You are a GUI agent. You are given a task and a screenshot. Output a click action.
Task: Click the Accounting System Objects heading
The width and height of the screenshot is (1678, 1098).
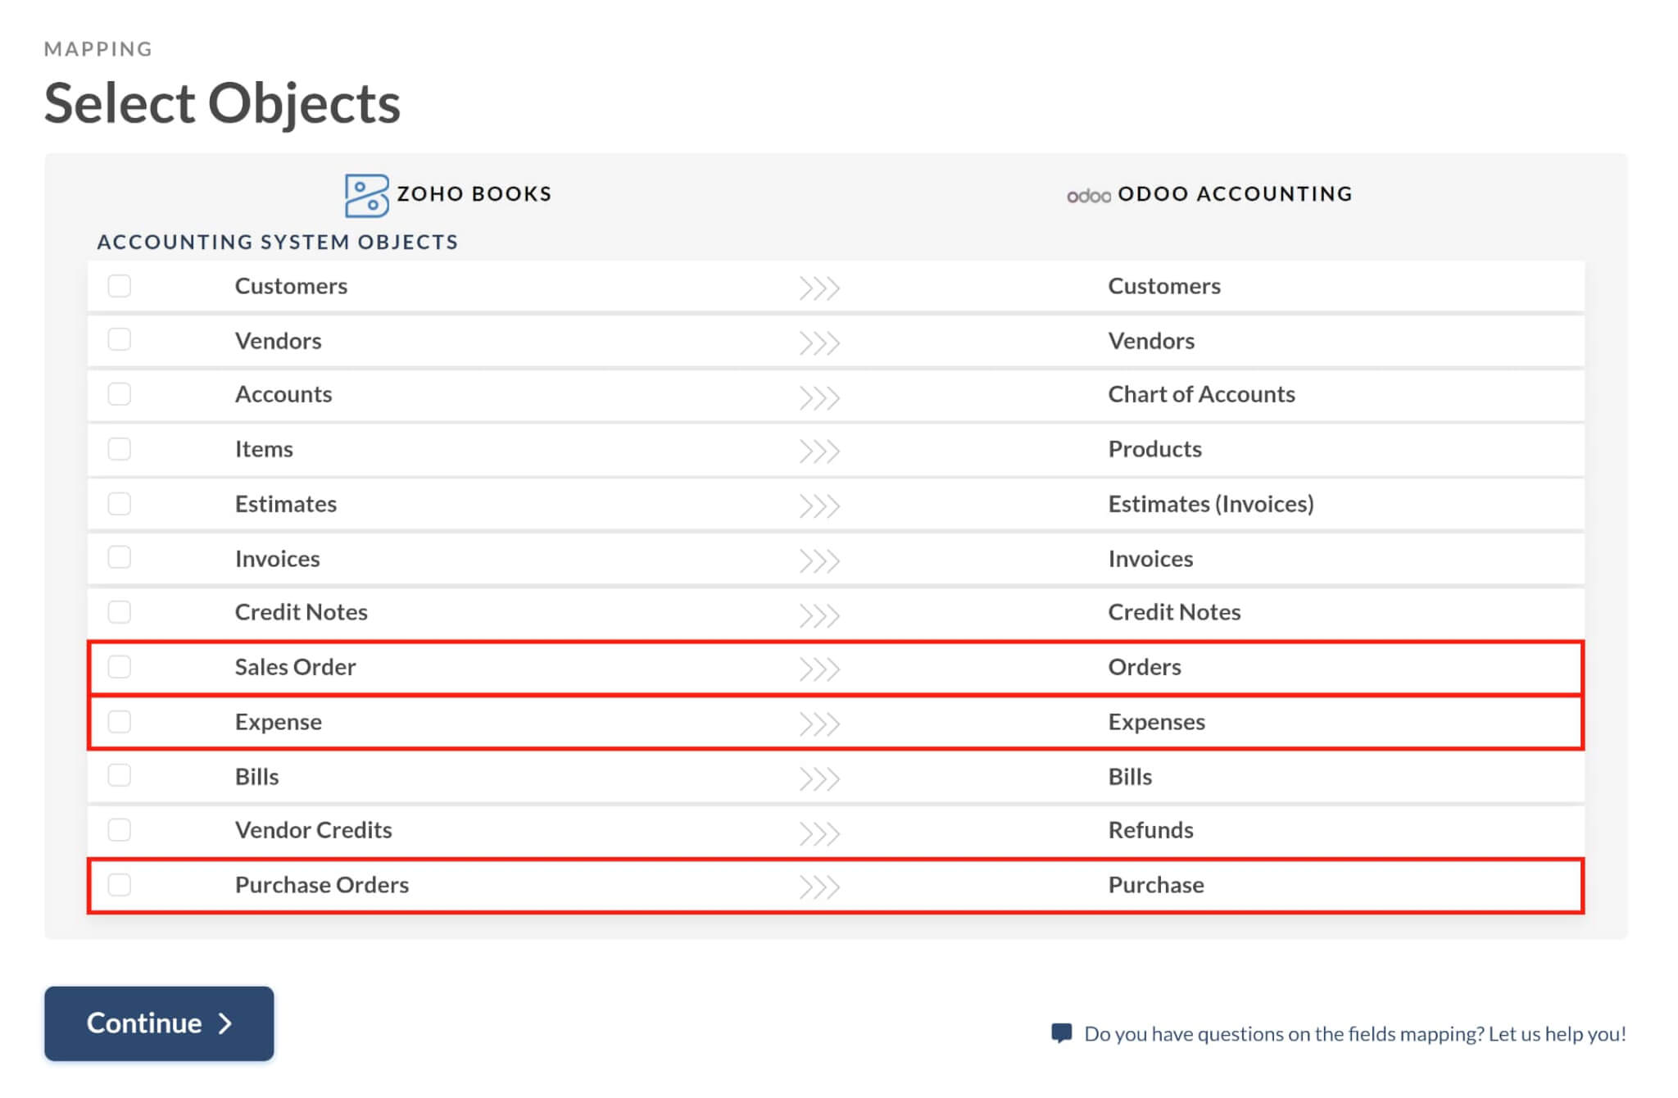(x=278, y=242)
